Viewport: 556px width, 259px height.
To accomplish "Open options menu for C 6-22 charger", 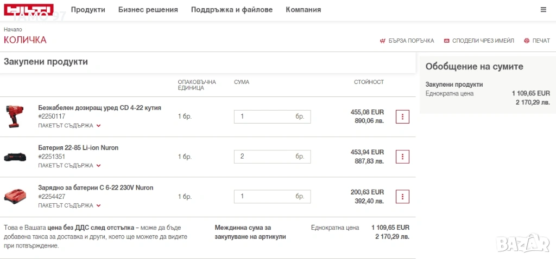I will coord(402,196).
